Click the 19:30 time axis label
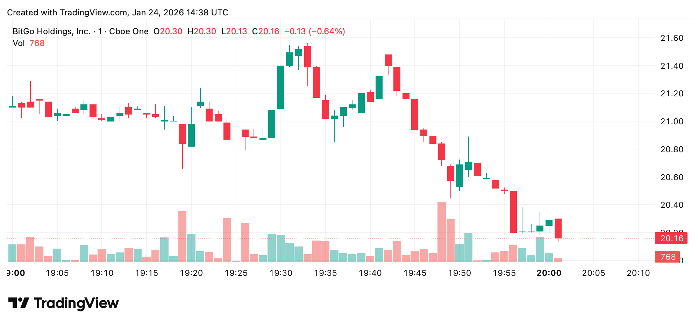698x324 pixels. click(280, 273)
